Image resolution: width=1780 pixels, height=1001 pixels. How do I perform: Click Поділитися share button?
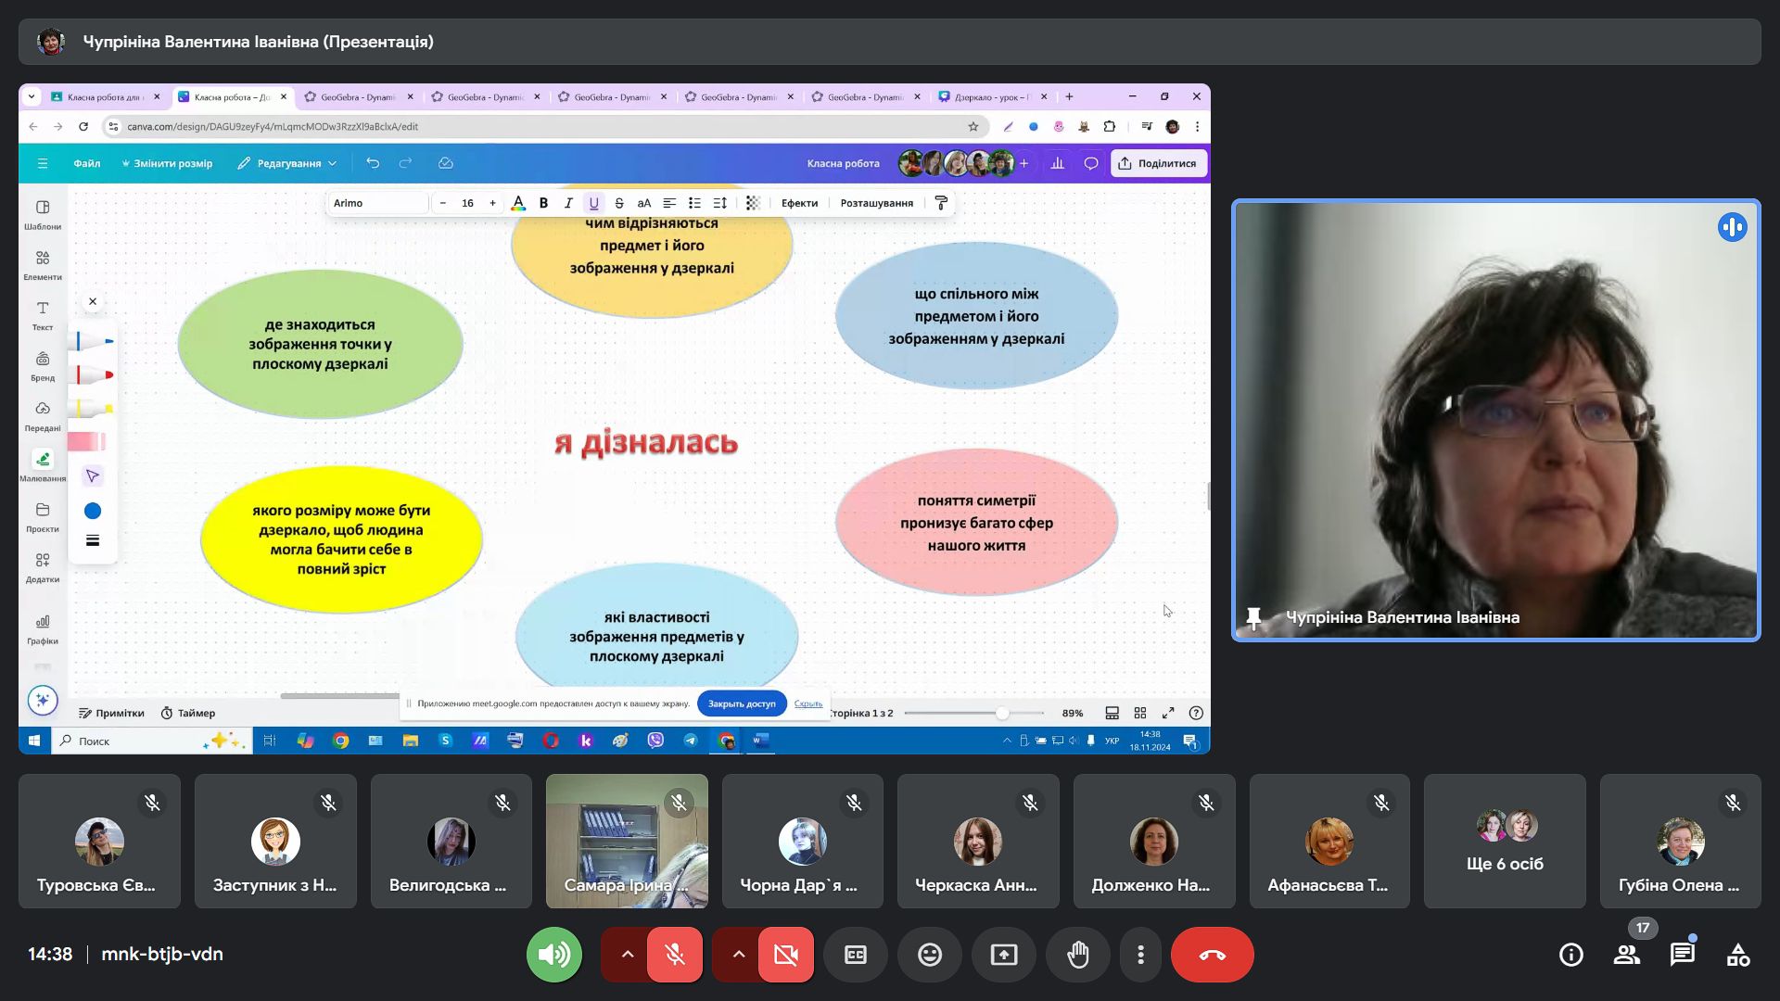click(x=1159, y=163)
